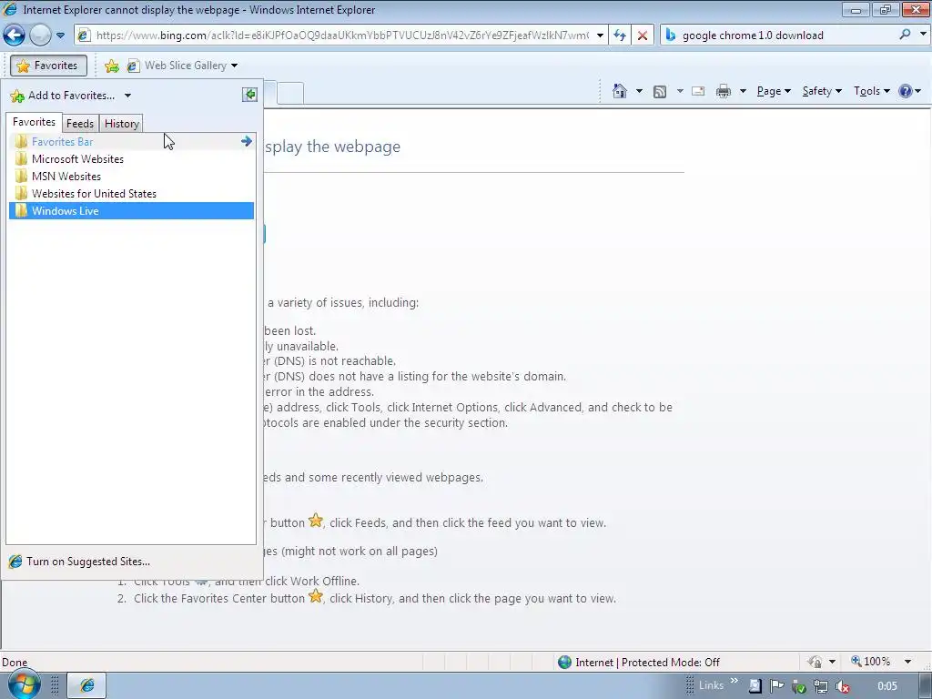
Task: Click the RSS Feeds toolbar icon
Action: pos(660,91)
